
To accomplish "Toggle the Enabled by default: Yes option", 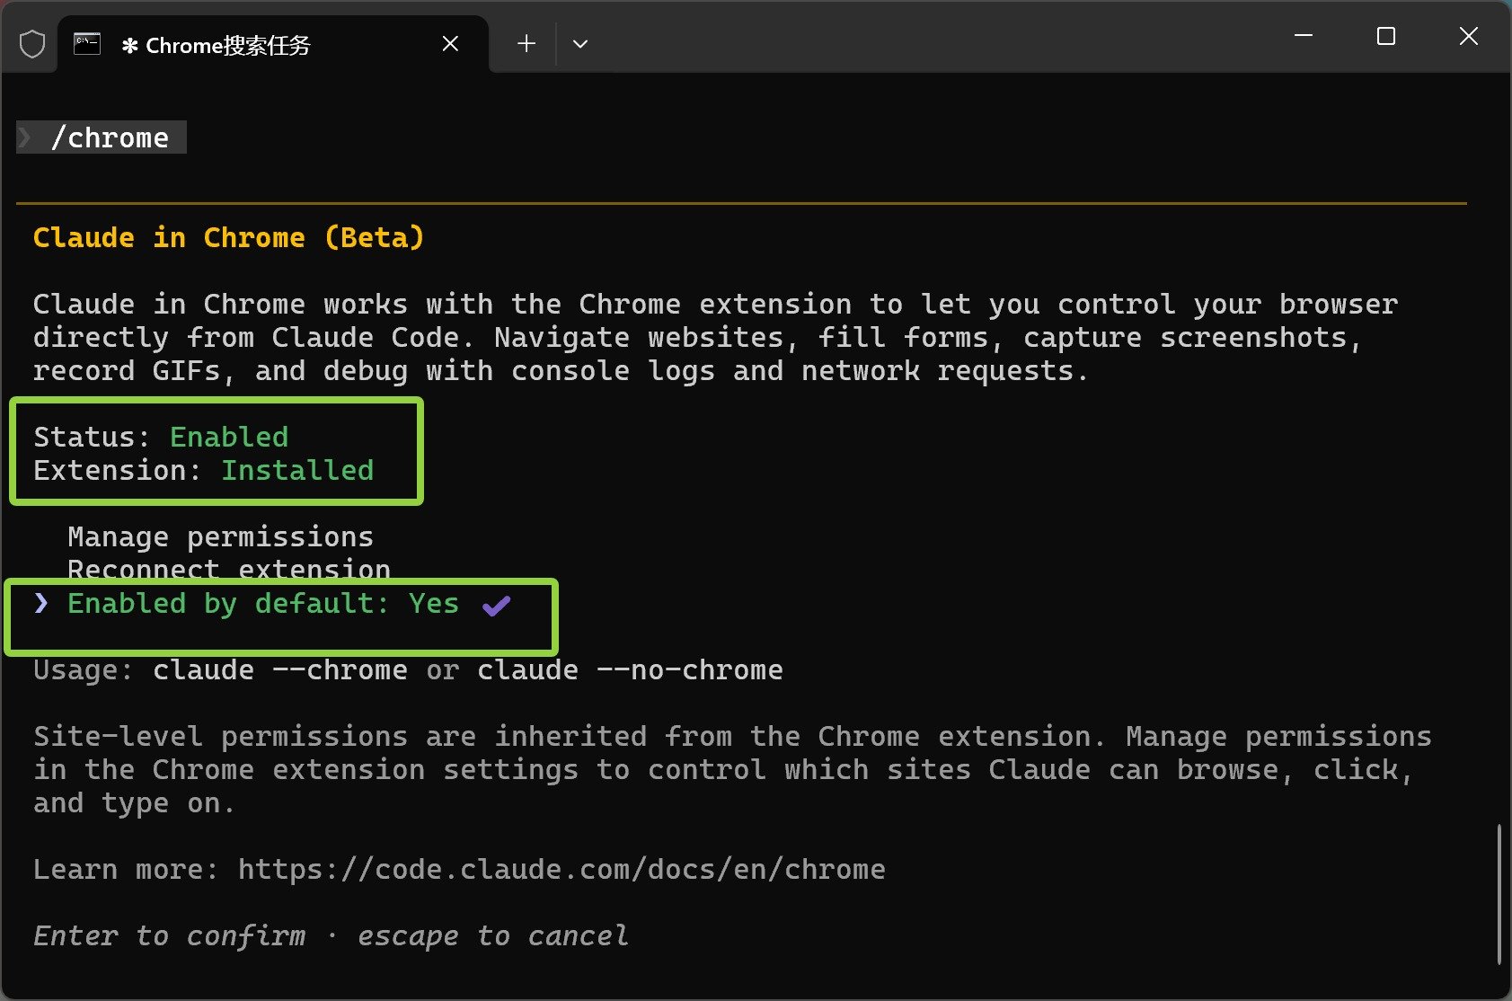I will [x=262, y=604].
